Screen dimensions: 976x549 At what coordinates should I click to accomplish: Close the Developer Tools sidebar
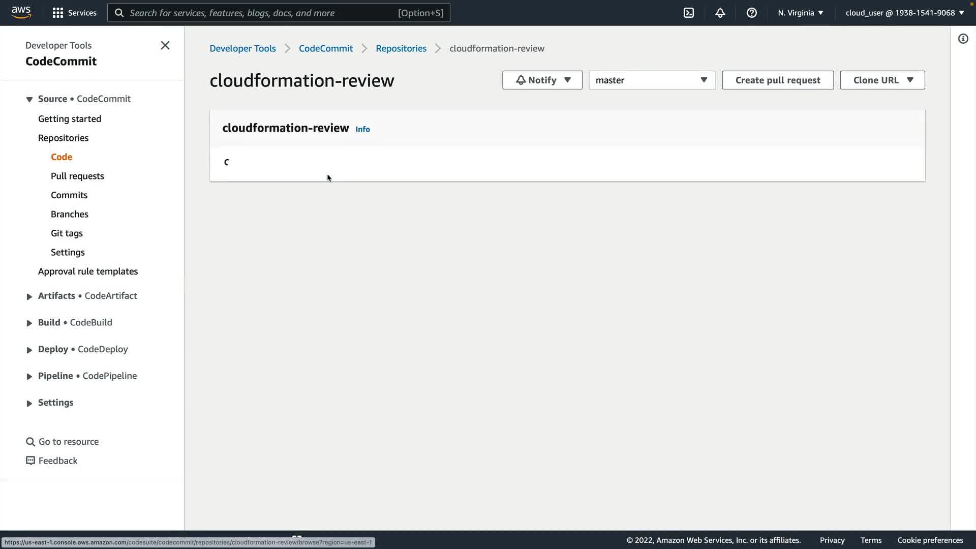click(165, 46)
